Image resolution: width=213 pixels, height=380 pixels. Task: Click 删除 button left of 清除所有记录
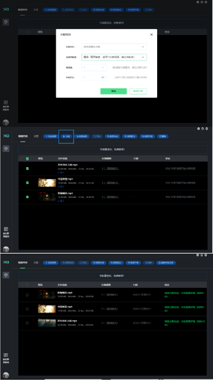(148, 263)
